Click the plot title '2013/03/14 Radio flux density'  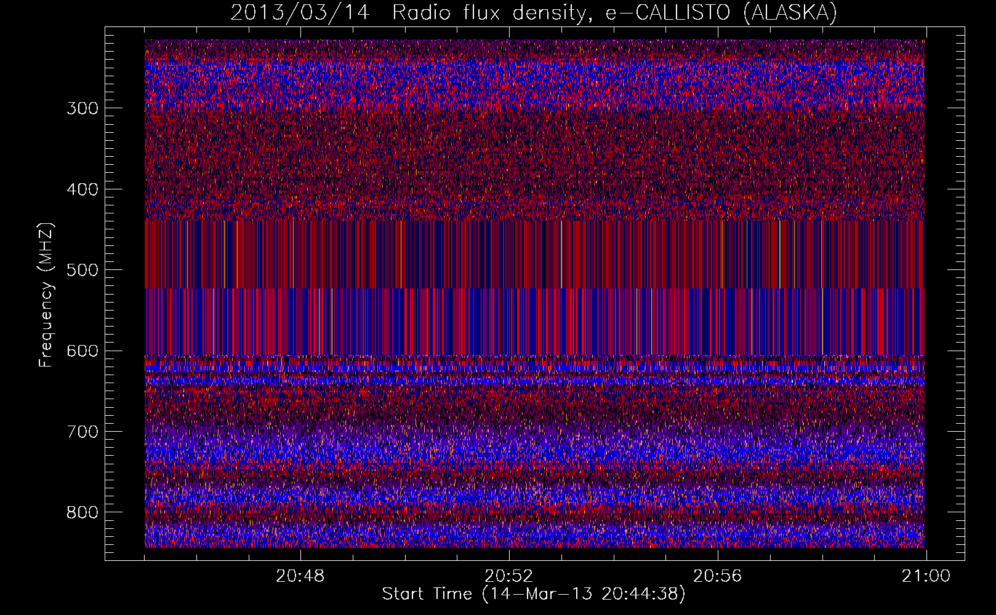click(534, 12)
